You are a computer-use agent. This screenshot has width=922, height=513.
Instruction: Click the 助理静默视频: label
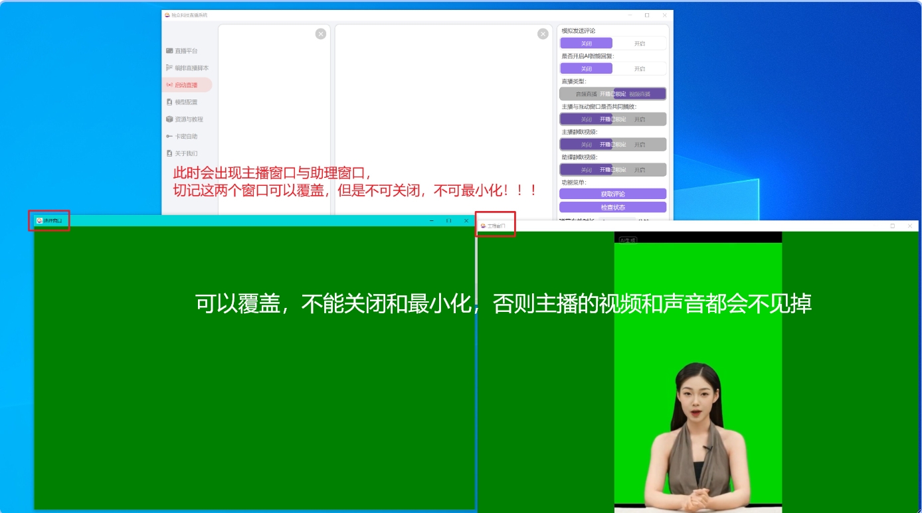[579, 157]
